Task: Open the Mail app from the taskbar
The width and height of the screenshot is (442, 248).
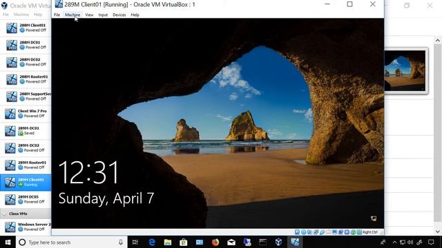Action: point(231,242)
